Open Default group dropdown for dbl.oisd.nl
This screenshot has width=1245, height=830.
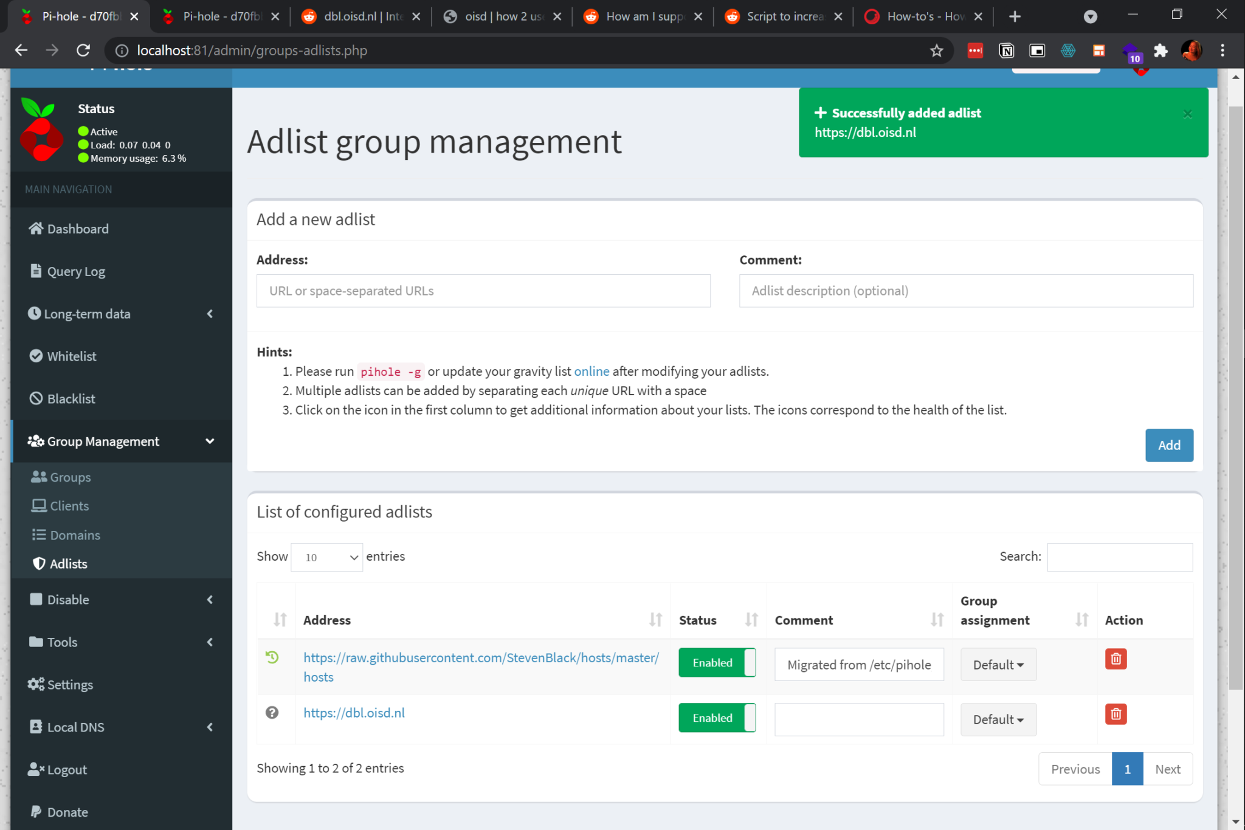[998, 720]
